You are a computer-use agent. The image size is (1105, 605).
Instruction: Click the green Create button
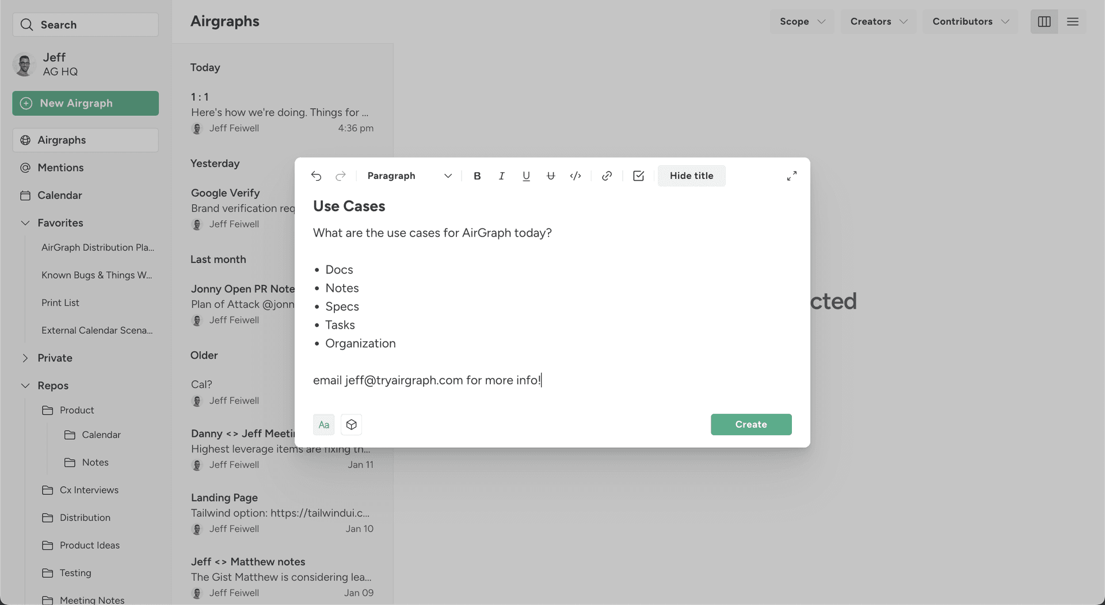click(751, 424)
